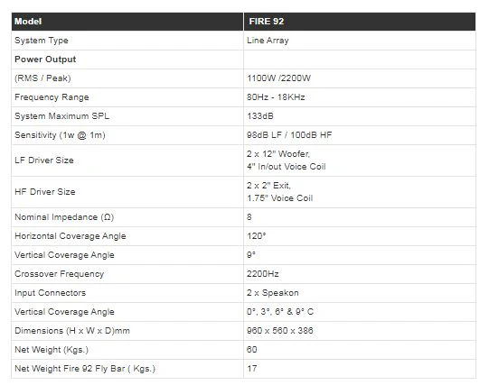Select the 2200Hz crossover value

click(263, 274)
